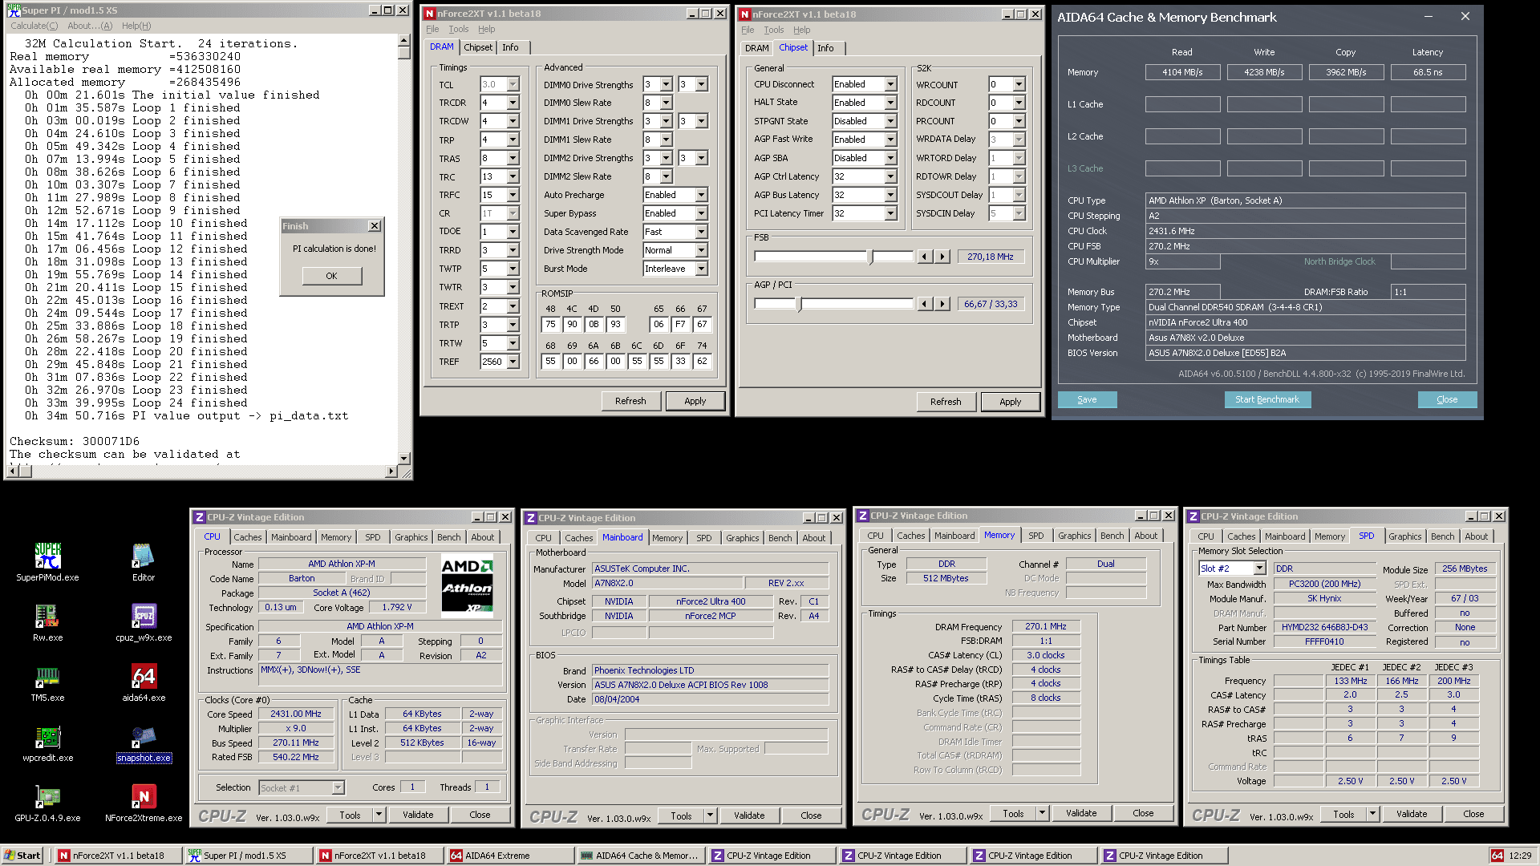Expand the TREF dropdown
This screenshot has width=1540, height=866.
tap(513, 362)
